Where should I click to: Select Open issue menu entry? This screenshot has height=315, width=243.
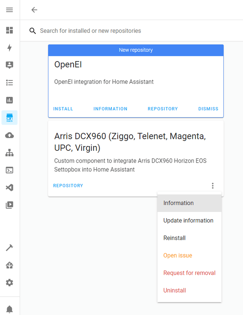tap(189, 256)
